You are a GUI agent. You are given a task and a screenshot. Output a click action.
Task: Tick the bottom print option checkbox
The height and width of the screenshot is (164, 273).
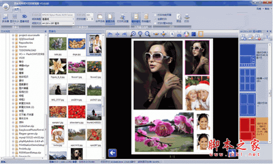pyautogui.click(x=155, y=23)
